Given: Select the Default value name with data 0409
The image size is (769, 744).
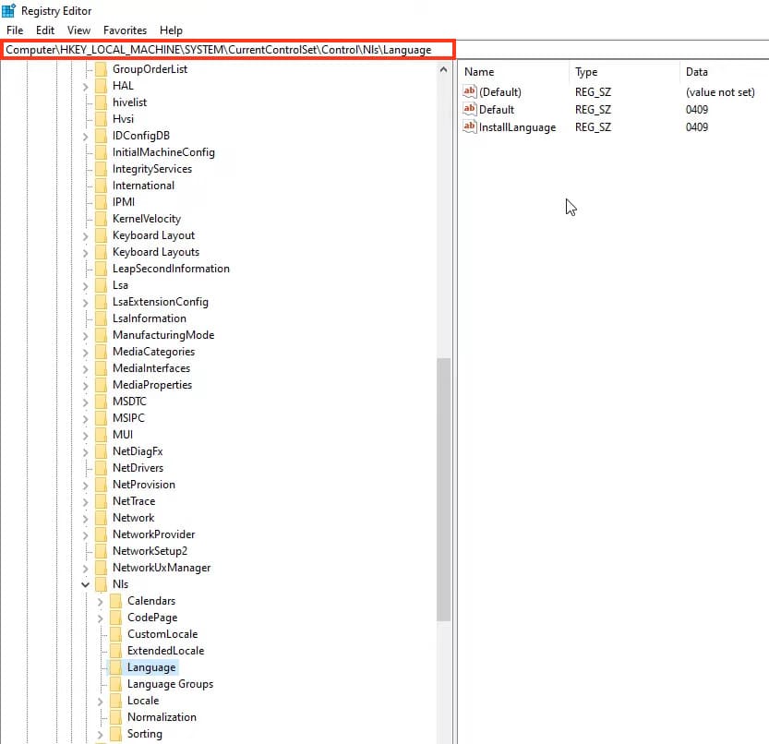Looking at the screenshot, I should coord(497,110).
